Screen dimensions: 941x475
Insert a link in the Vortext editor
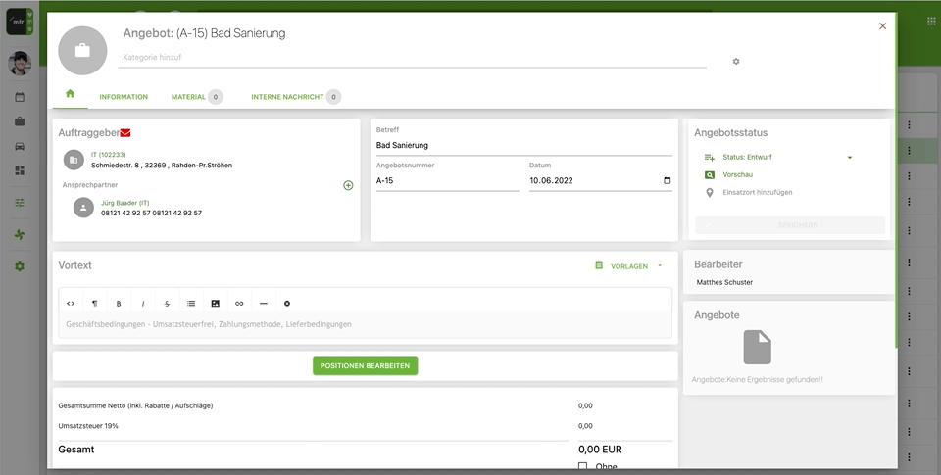[x=239, y=304]
